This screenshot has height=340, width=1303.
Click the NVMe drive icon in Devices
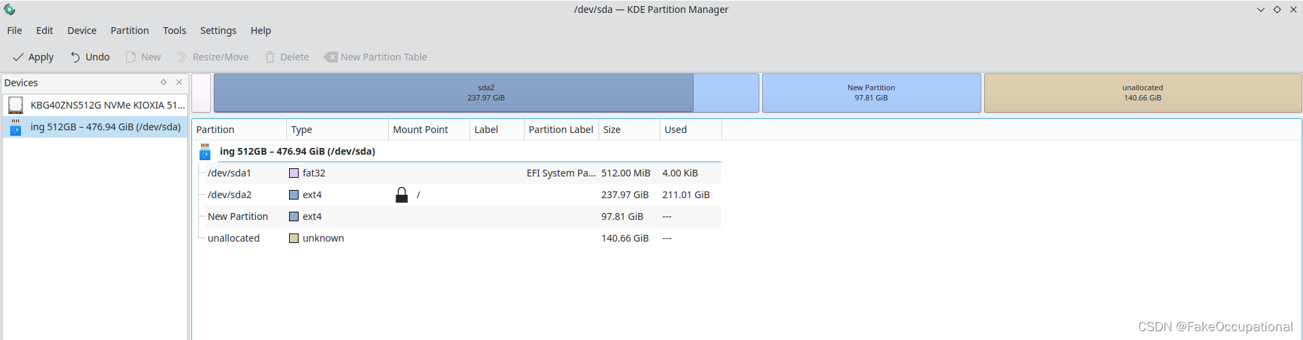point(16,105)
